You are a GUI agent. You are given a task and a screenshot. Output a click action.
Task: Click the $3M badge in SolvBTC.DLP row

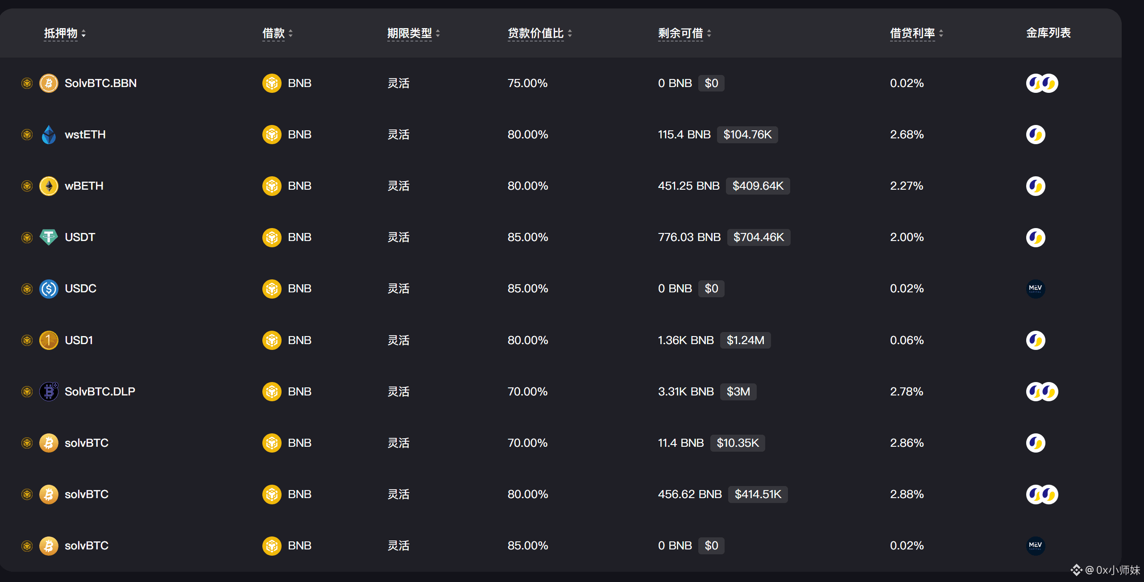tap(738, 391)
